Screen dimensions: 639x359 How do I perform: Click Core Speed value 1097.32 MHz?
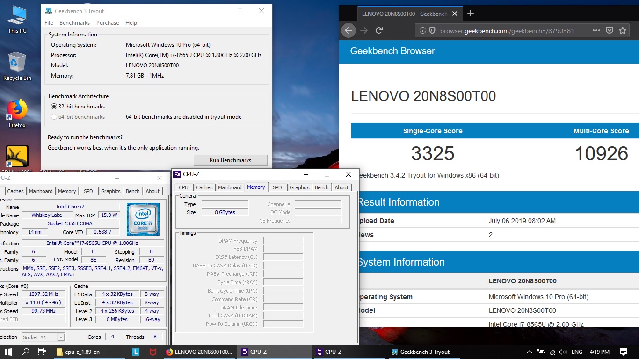pyautogui.click(x=44, y=294)
